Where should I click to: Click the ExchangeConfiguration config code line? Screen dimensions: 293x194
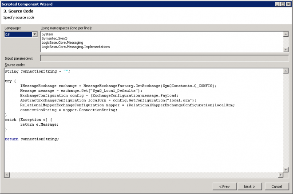(99, 96)
